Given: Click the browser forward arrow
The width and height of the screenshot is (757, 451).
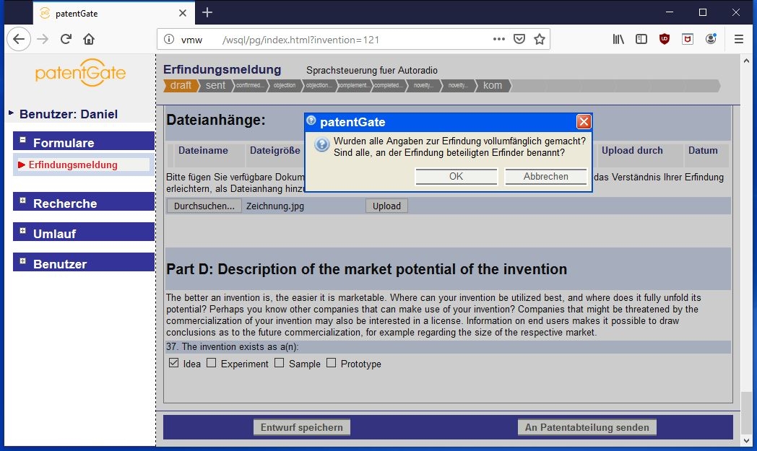Looking at the screenshot, I should [x=43, y=39].
